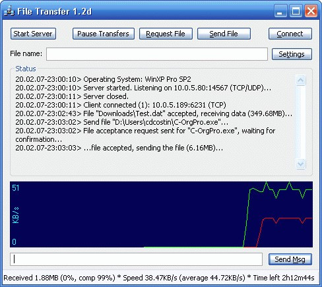
Task: Minimize the File Transfer window
Action: (x=280, y=11)
